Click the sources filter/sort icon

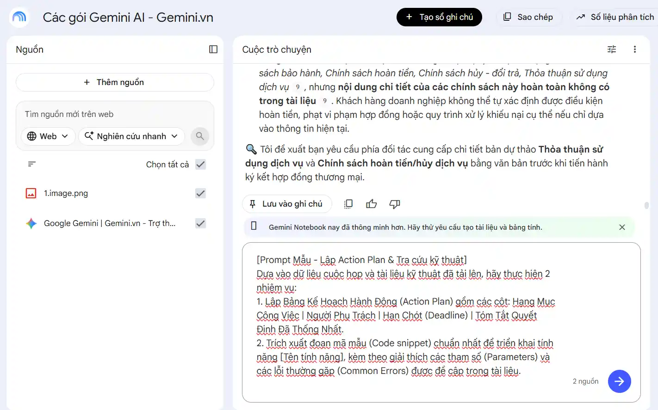click(x=32, y=164)
